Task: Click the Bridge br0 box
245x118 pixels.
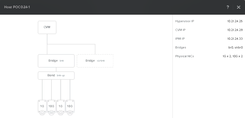Action: pos(56,61)
